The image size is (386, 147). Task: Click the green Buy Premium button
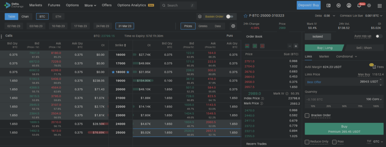pos(344,129)
